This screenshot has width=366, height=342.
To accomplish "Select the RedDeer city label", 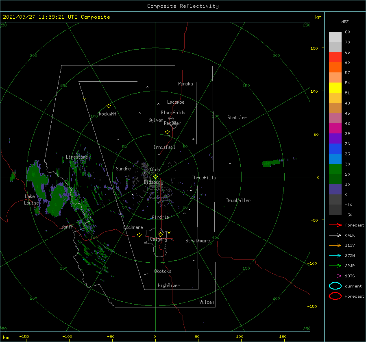I will click(x=172, y=123).
